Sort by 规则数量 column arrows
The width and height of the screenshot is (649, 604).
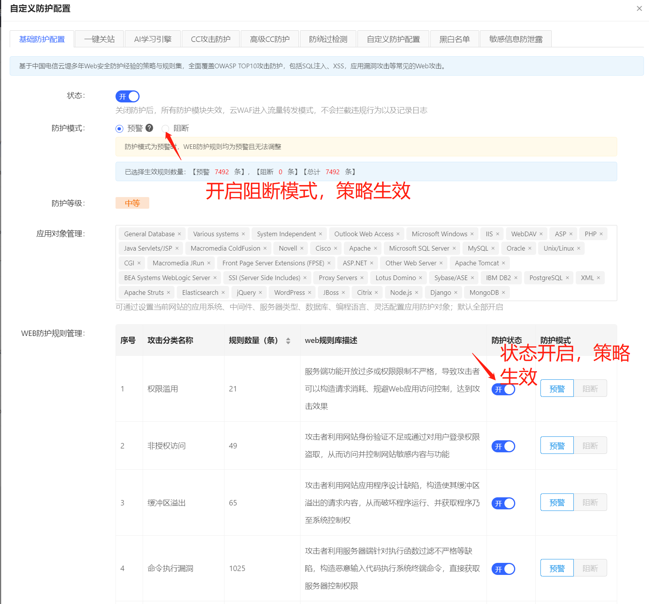pyautogui.click(x=288, y=341)
